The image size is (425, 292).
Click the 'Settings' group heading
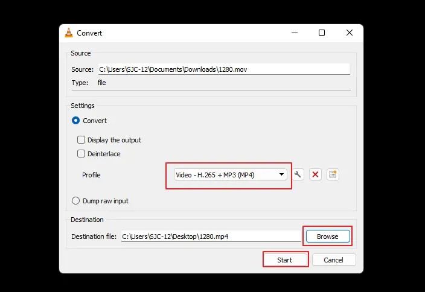(x=83, y=106)
